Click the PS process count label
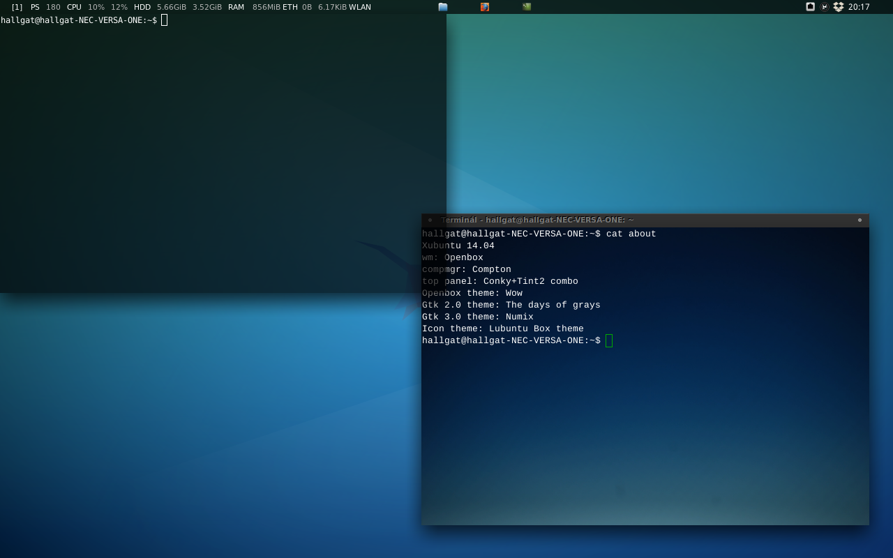 tap(35, 7)
